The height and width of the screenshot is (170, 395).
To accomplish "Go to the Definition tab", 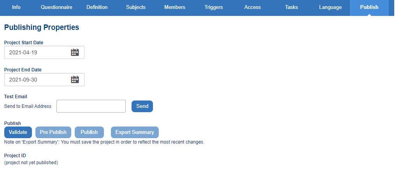I will tap(97, 7).
